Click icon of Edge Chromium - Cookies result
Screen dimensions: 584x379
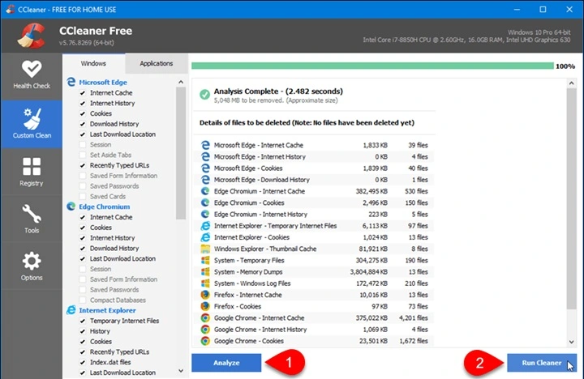coord(205,202)
